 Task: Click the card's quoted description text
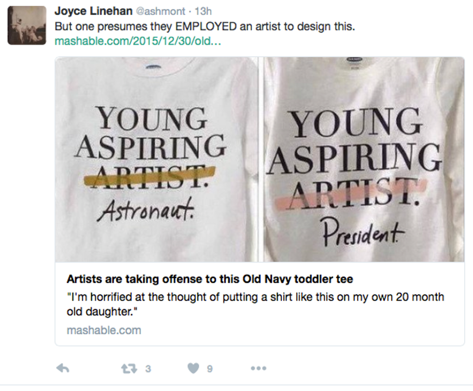tap(255, 304)
